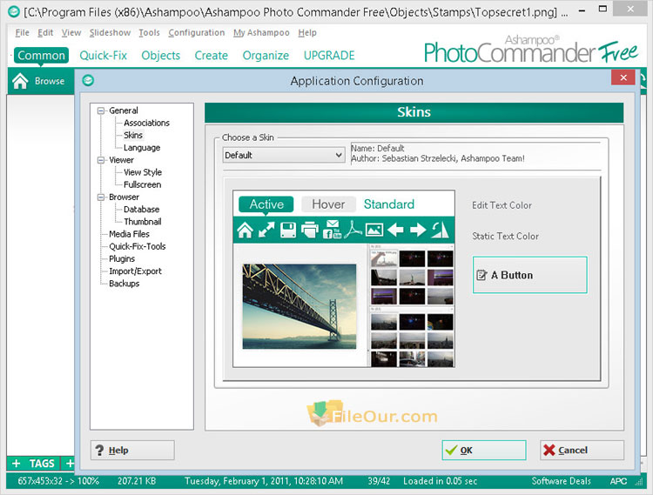Switch to the Quick-Fix tab
This screenshot has height=495, width=653.
[104, 55]
